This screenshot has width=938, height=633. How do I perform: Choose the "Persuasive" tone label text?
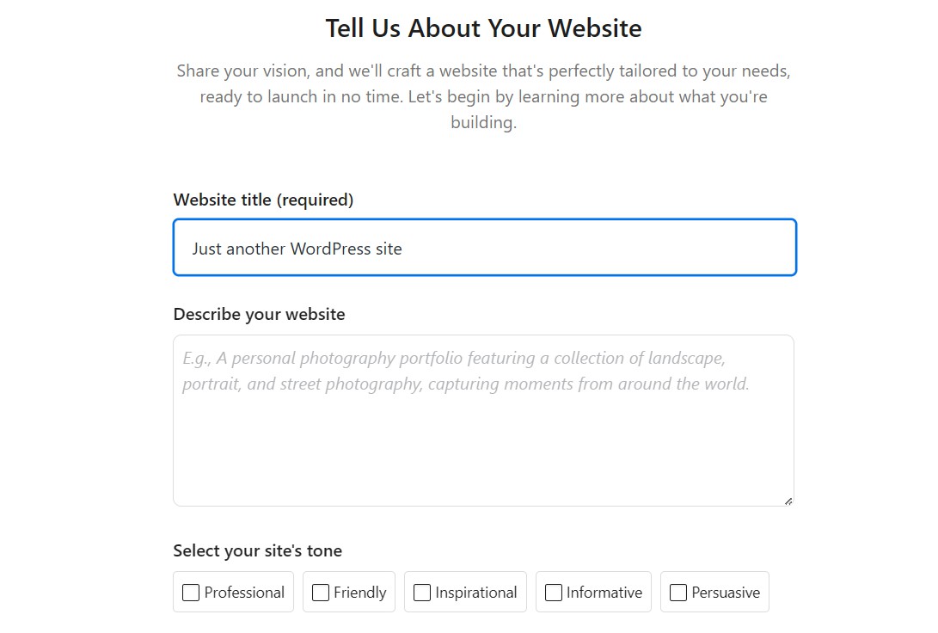point(726,593)
